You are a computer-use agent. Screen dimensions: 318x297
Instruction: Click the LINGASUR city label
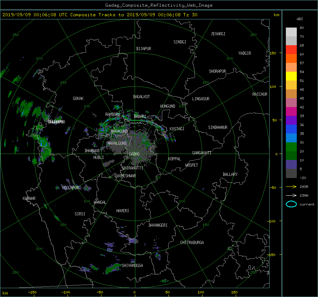[201, 99]
